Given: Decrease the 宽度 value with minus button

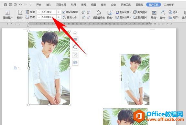Looking at the screenshot, I should tap(39, 17).
